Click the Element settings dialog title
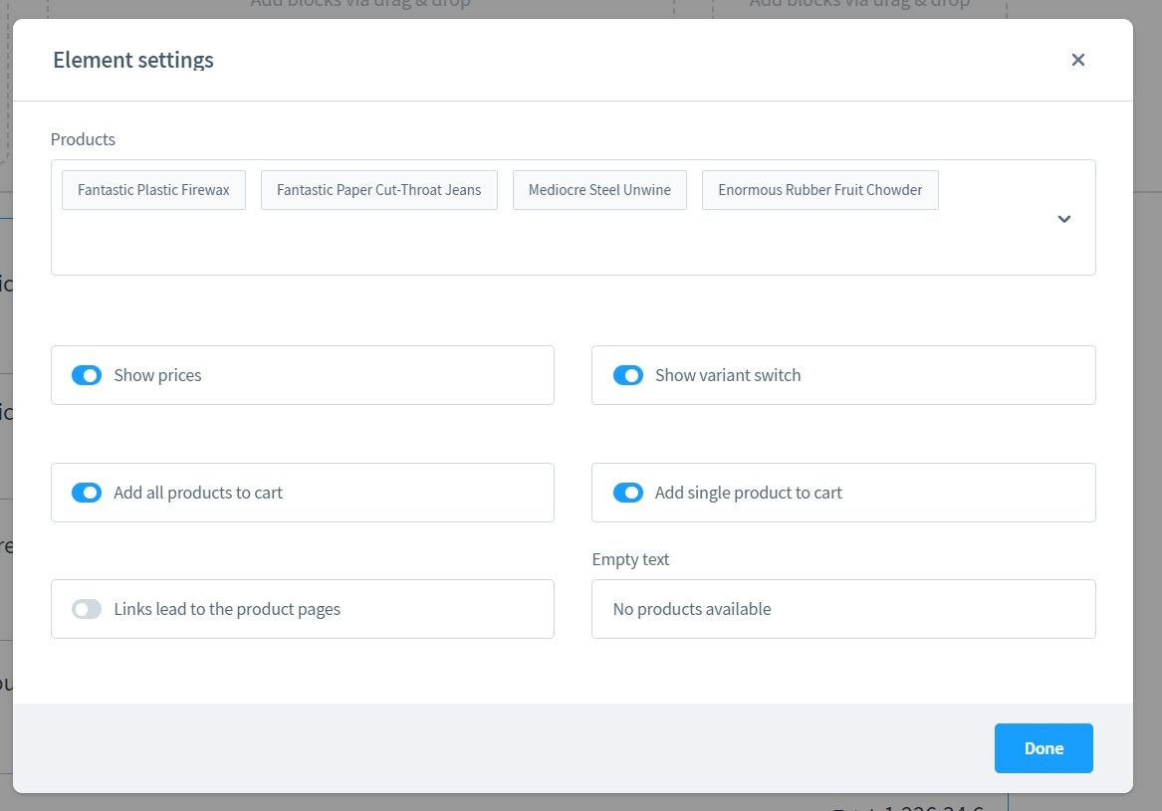The width and height of the screenshot is (1162, 811). click(133, 60)
